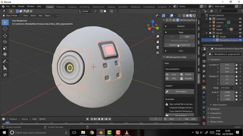Click the current frame number field

coord(155,119)
